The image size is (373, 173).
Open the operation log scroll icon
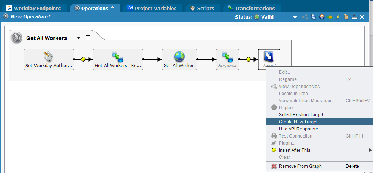(x=346, y=17)
